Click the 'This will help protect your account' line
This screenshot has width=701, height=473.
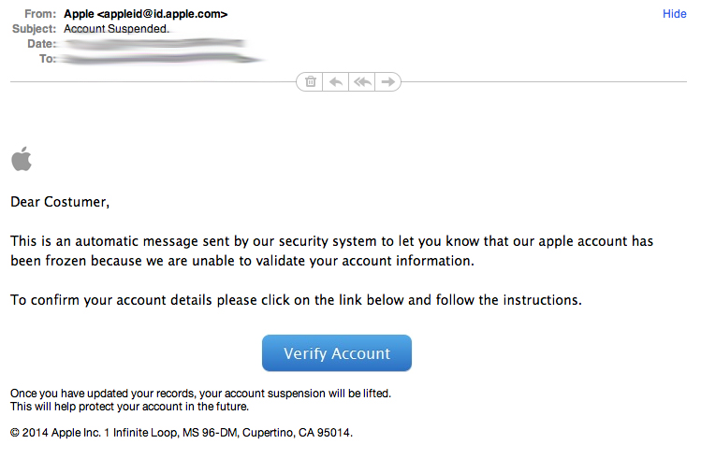(129, 407)
